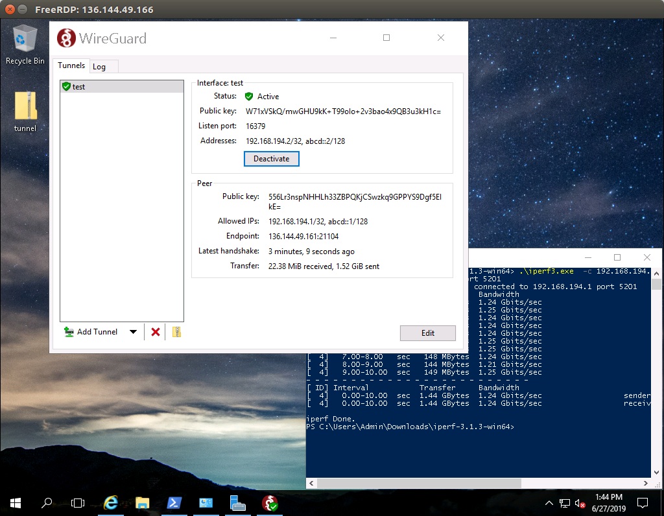Show hidden system tray icons
Screen dimensions: 664x516
(x=549, y=503)
